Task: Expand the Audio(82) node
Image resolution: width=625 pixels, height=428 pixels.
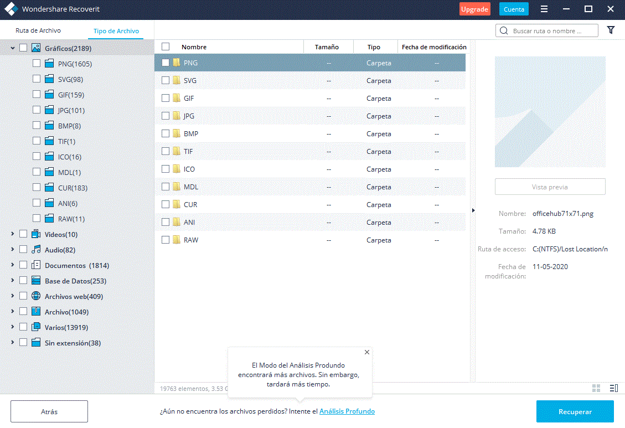Action: [13, 250]
